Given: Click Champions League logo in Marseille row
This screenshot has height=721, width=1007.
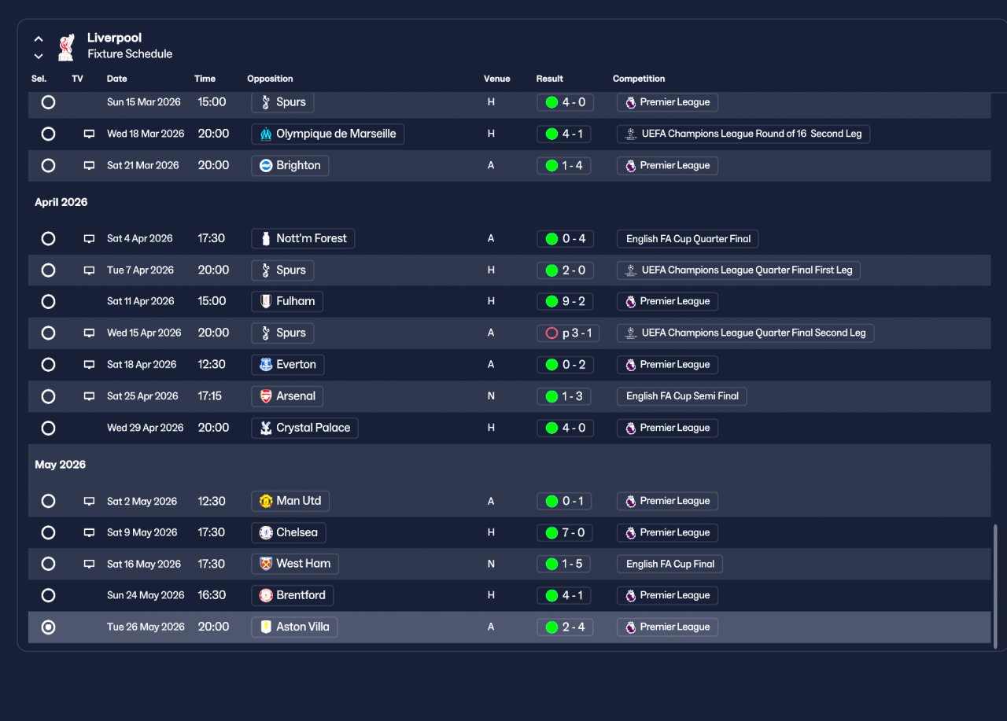Looking at the screenshot, I should coord(630,134).
